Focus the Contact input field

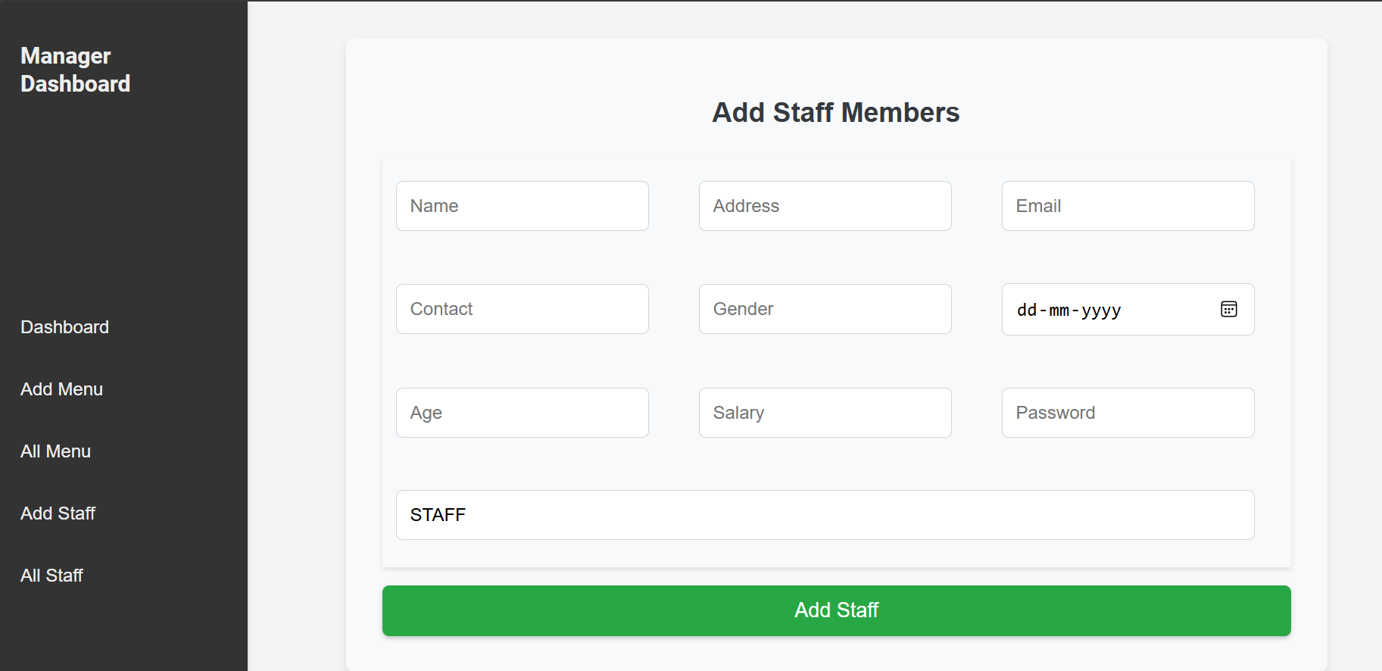(x=522, y=309)
